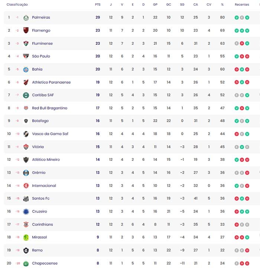Open the Chapecoense team link
Image resolution: width=260 pixels, height=271 pixels.
click(x=45, y=263)
